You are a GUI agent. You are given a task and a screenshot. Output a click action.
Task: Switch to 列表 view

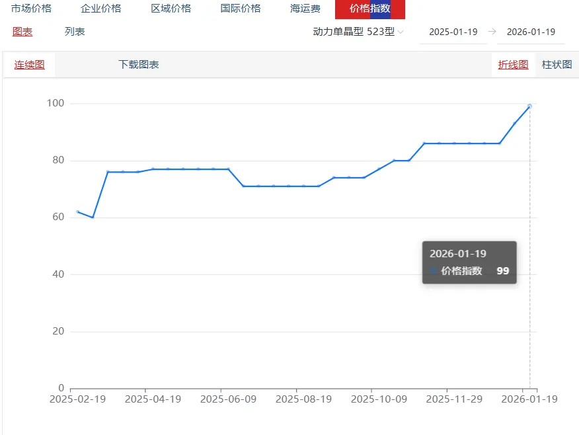click(x=75, y=32)
